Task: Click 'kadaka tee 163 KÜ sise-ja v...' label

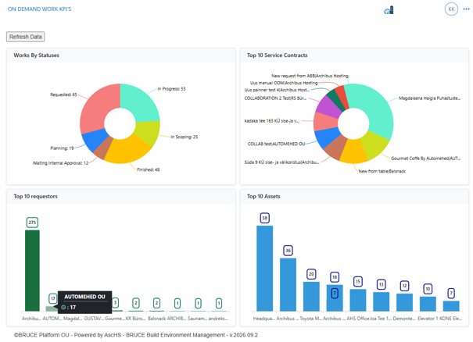Action: (x=272, y=121)
